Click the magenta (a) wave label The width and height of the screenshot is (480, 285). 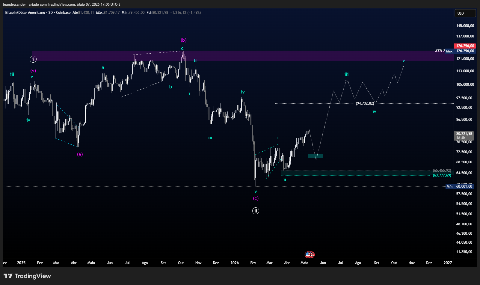click(80, 154)
